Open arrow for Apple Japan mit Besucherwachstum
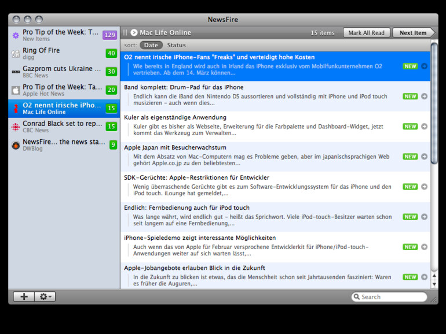Viewport: 446px width, 334px height. tap(424, 157)
